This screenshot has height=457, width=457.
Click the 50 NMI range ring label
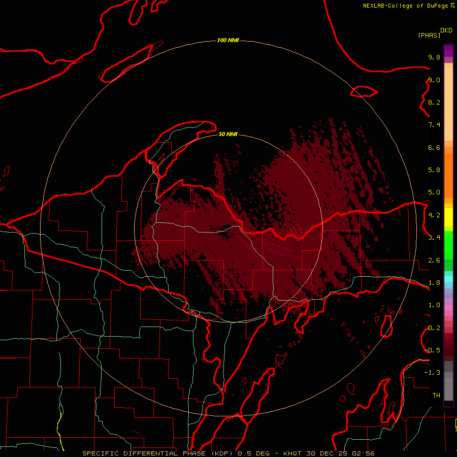point(228,134)
